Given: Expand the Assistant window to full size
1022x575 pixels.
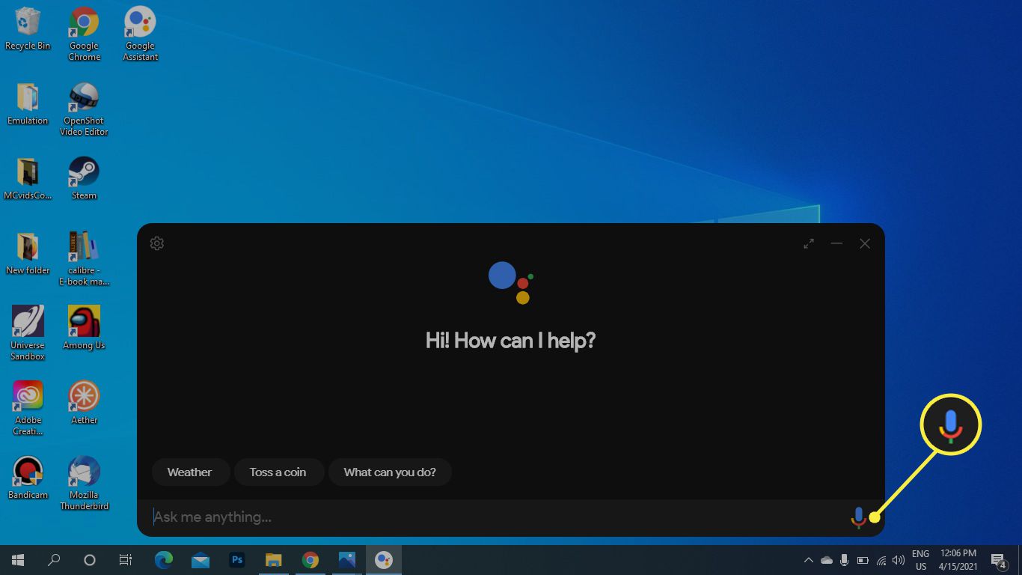Looking at the screenshot, I should [x=809, y=243].
